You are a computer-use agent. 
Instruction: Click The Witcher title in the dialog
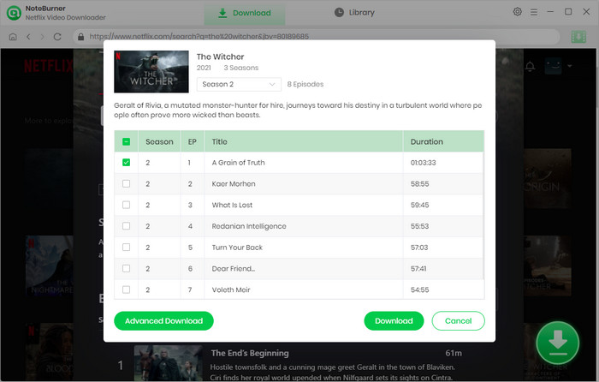[220, 57]
